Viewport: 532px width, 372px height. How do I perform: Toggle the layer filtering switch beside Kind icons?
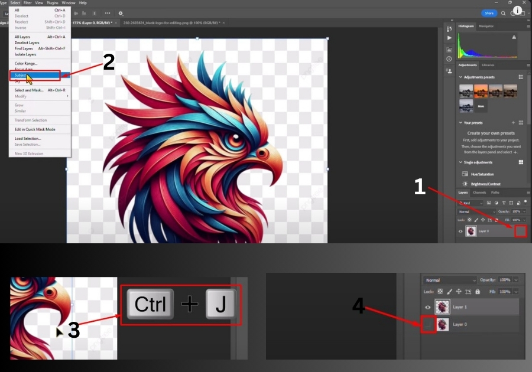(x=525, y=201)
